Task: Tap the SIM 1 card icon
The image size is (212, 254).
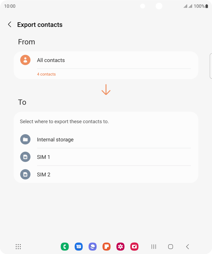Action: [25, 157]
